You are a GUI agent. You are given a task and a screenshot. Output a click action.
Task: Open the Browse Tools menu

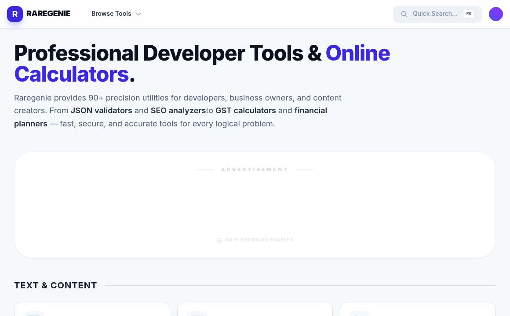point(111,14)
